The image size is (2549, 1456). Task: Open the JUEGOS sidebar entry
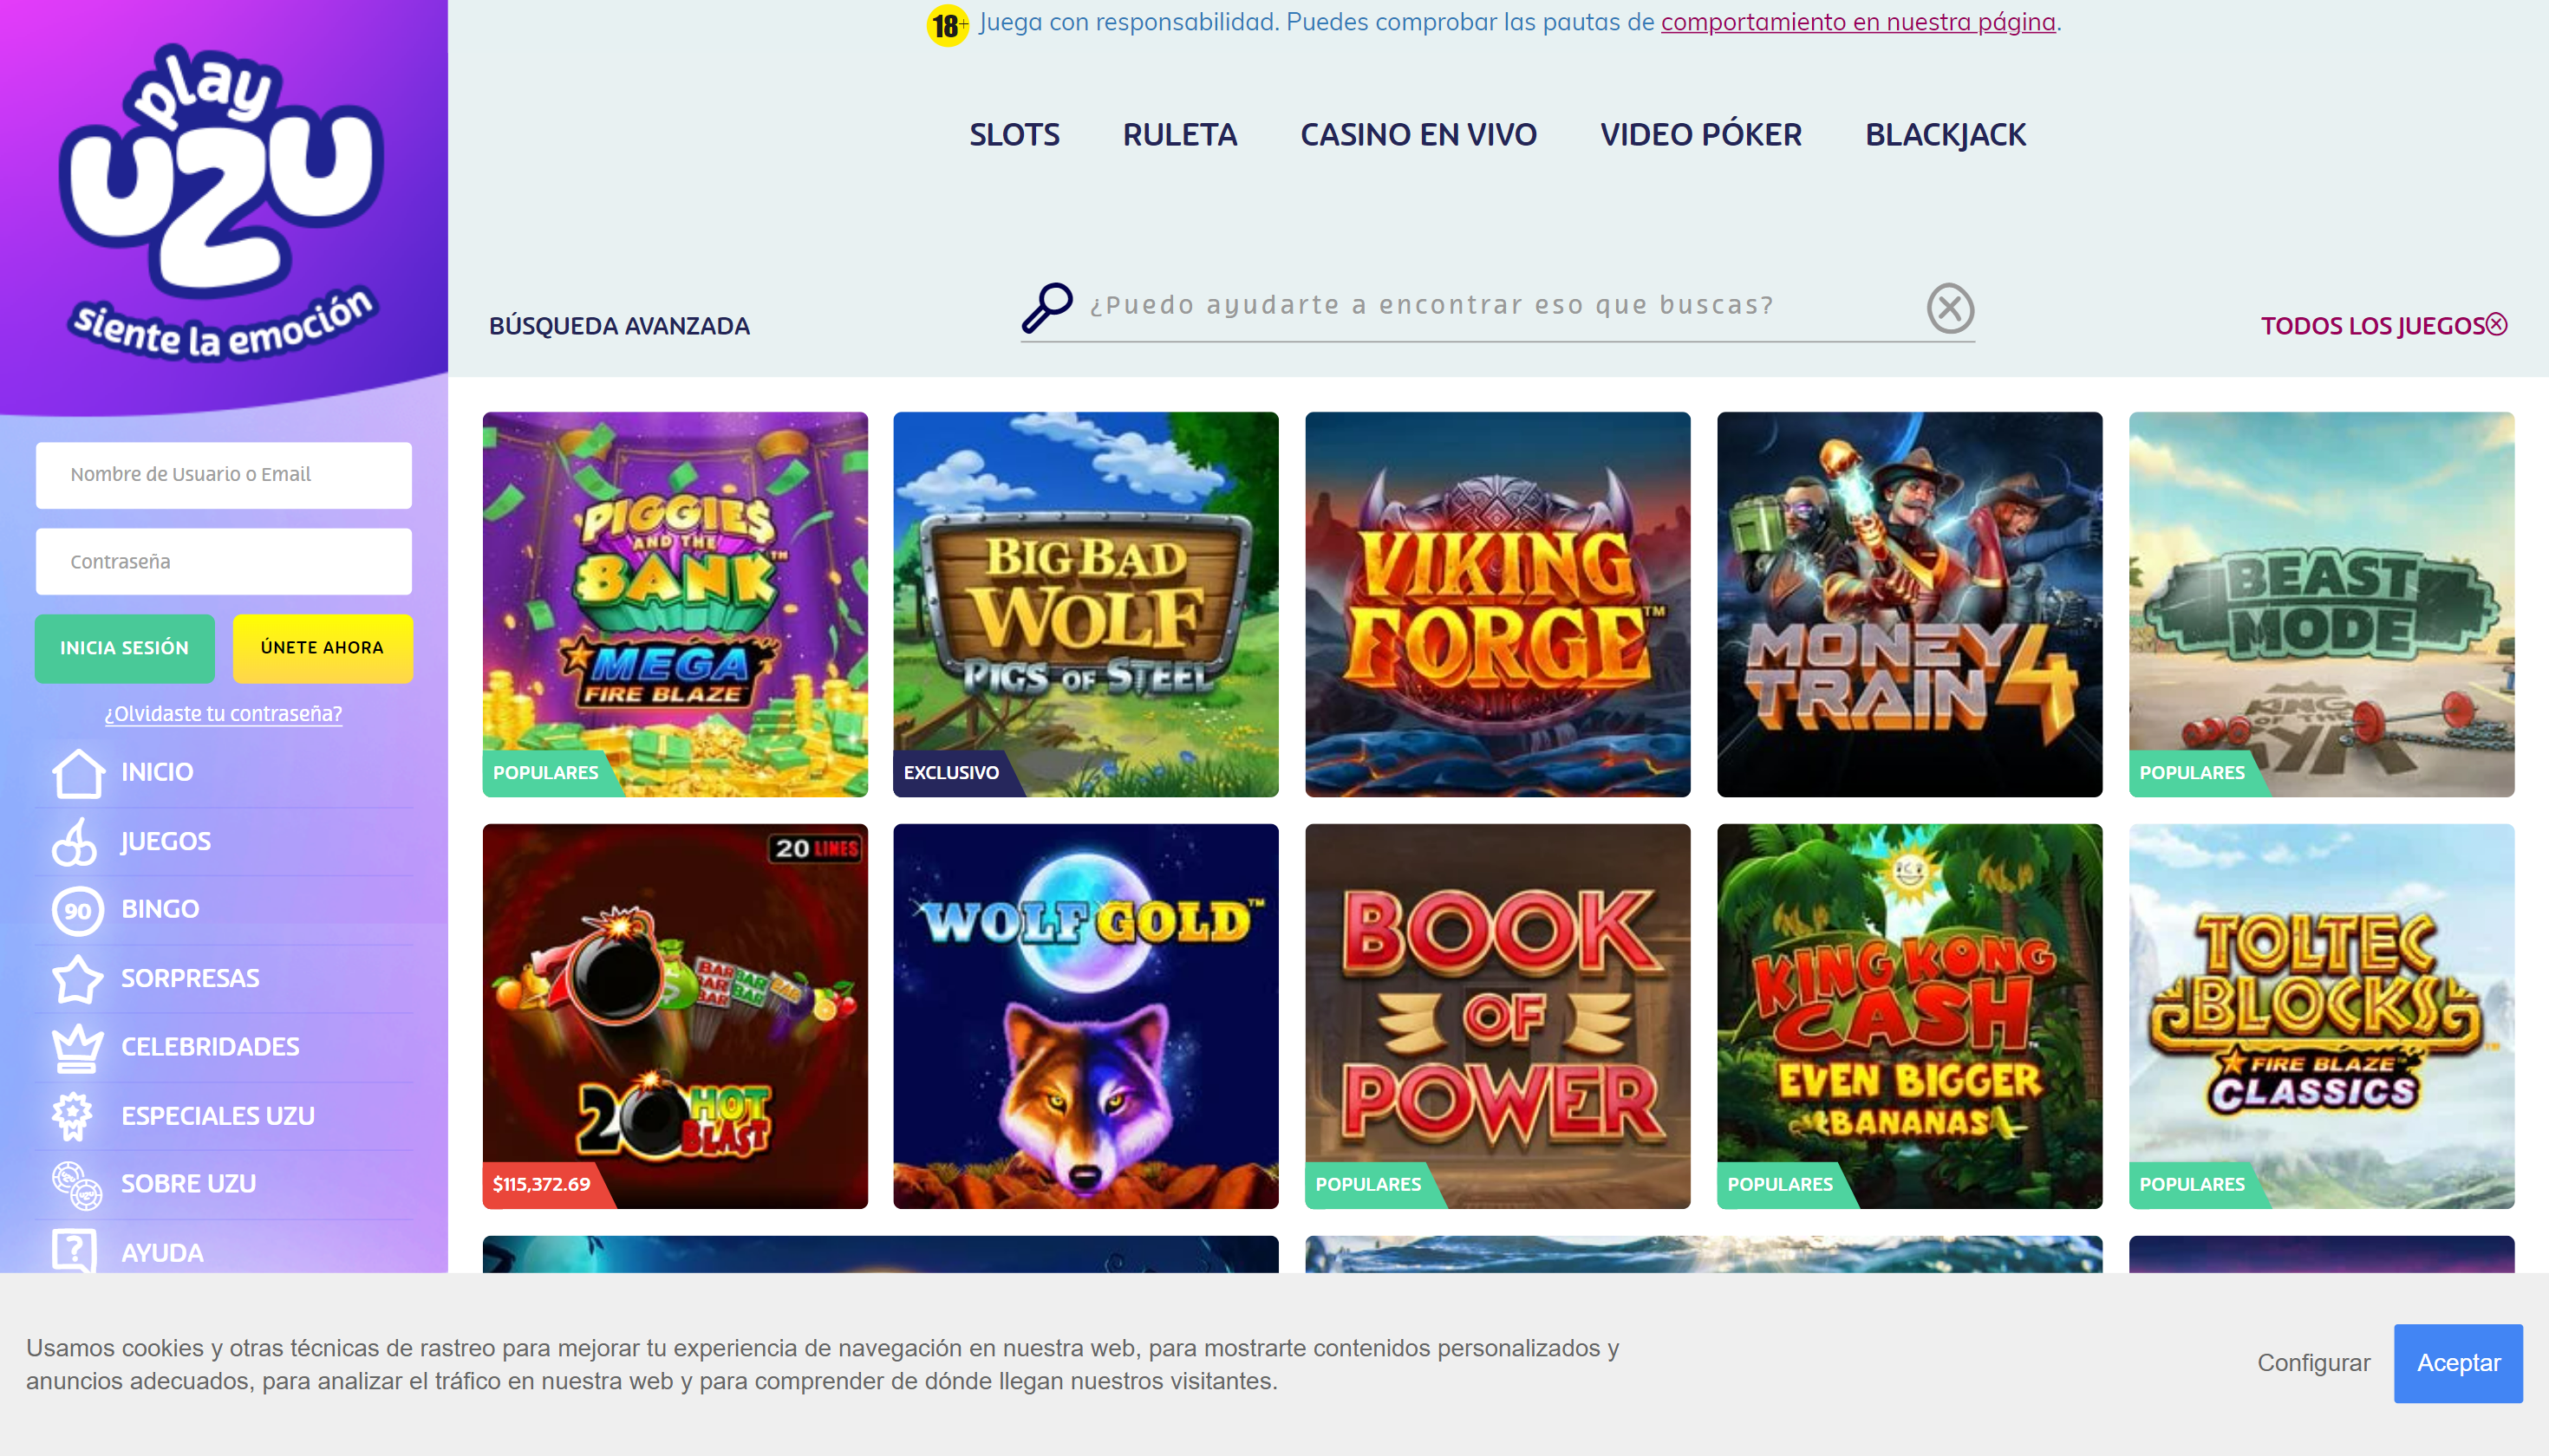165,841
